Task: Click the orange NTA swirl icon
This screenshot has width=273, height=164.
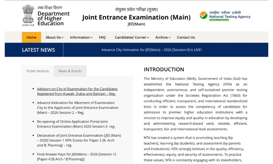Action: (203, 15)
